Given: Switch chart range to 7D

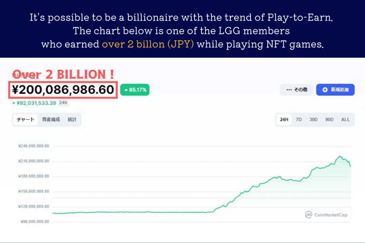Looking at the screenshot, I should point(299,120).
